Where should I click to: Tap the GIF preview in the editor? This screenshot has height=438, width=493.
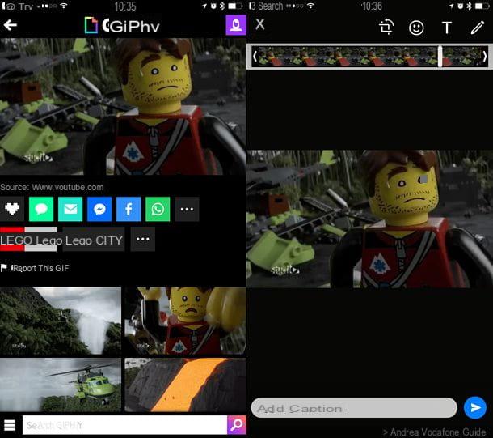point(370,219)
